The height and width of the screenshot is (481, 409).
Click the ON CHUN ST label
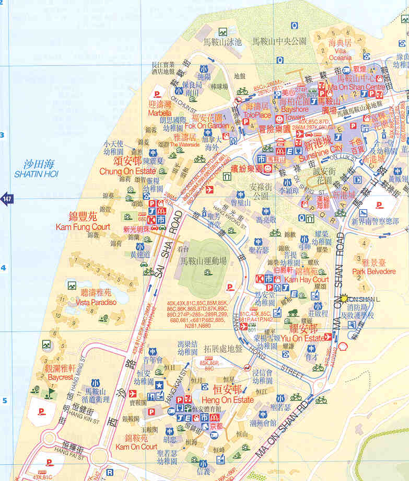(183, 104)
